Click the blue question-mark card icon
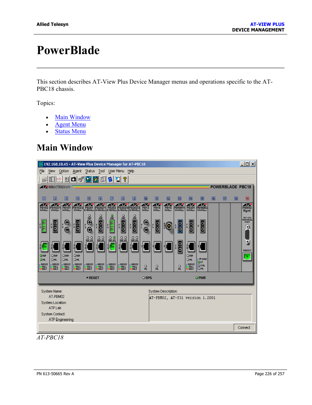This screenshot has height=405, width=312. point(110,179)
